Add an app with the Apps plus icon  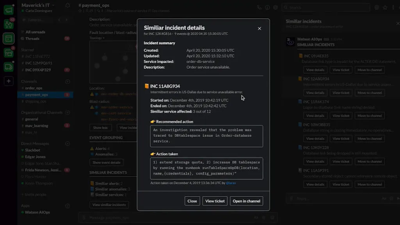point(68,206)
